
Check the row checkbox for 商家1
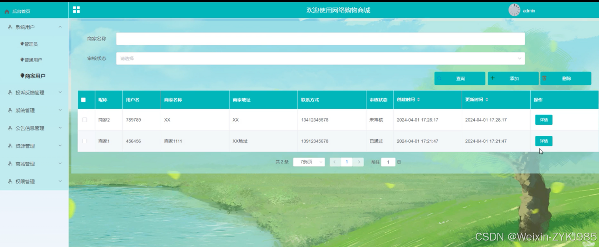point(85,141)
